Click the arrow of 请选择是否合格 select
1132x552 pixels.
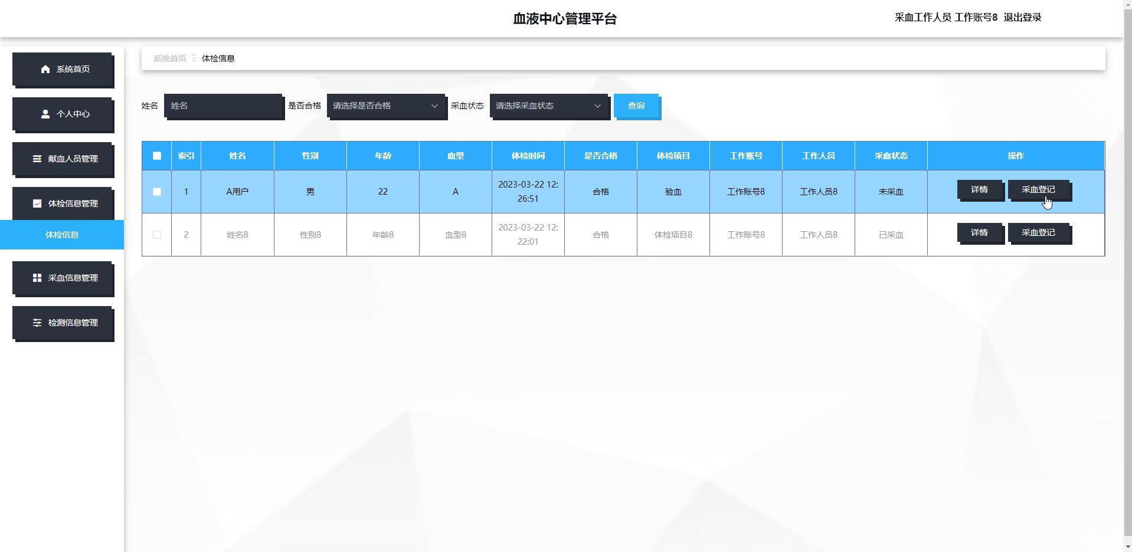point(434,106)
